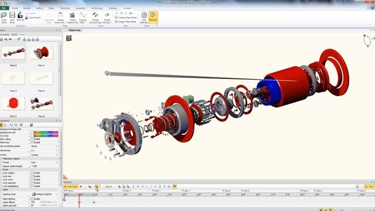The image size is (375, 211).
Task: Switch to the Home ribbon tab
Action: coord(15,8)
